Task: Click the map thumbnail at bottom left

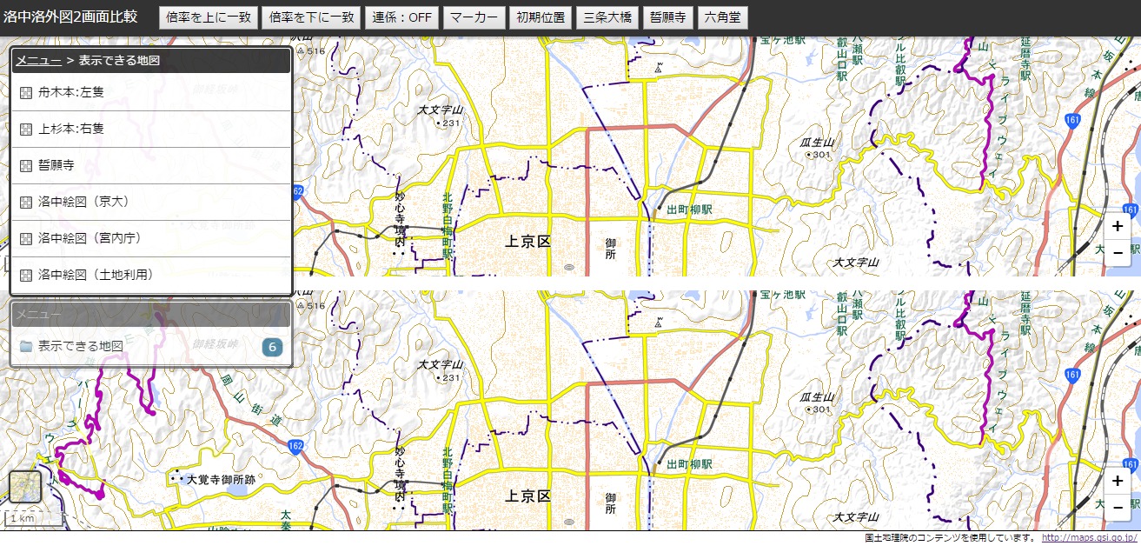Action: coord(25,488)
